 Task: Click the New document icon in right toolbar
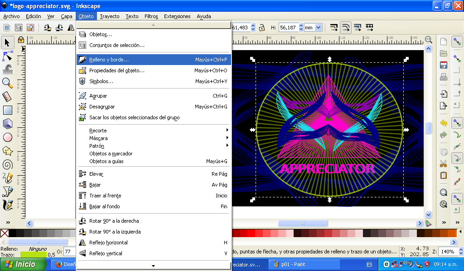tap(443, 42)
